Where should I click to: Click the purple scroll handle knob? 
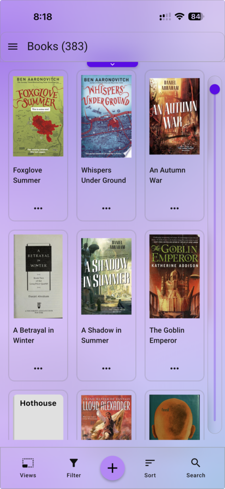coord(214,89)
